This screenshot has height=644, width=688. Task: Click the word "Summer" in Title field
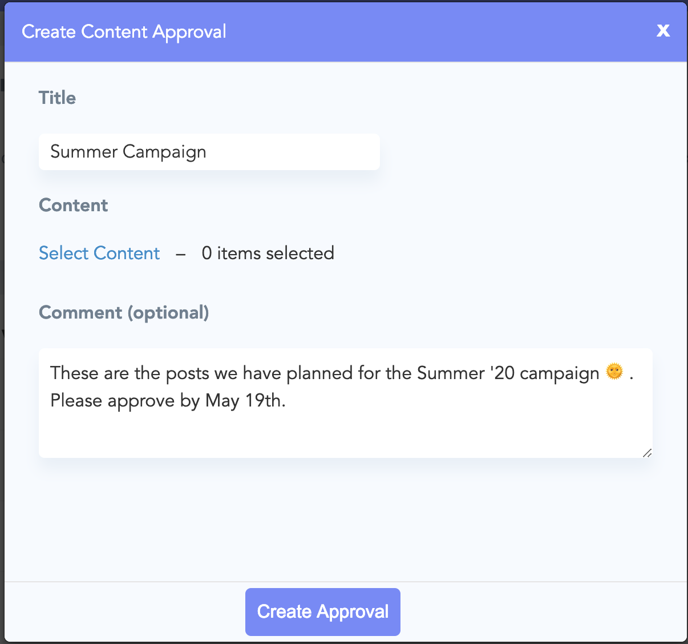click(x=84, y=152)
